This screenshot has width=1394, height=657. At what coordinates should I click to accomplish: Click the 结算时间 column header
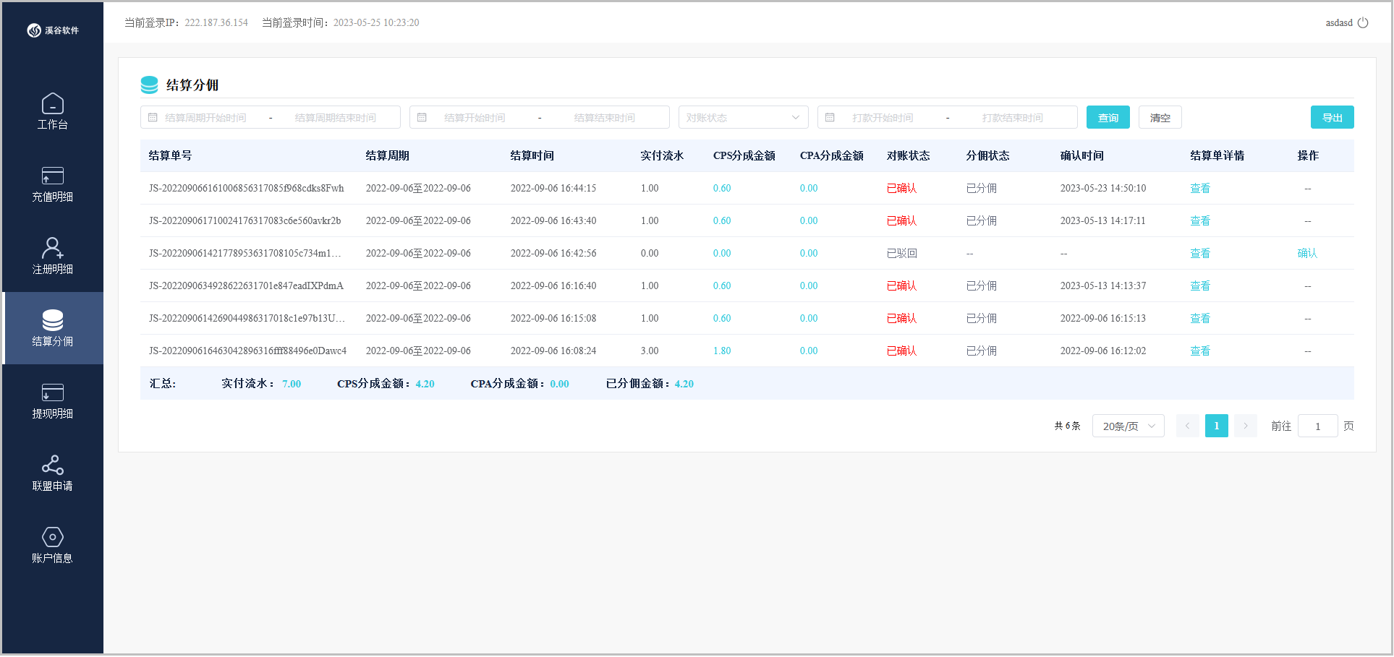pos(532,155)
